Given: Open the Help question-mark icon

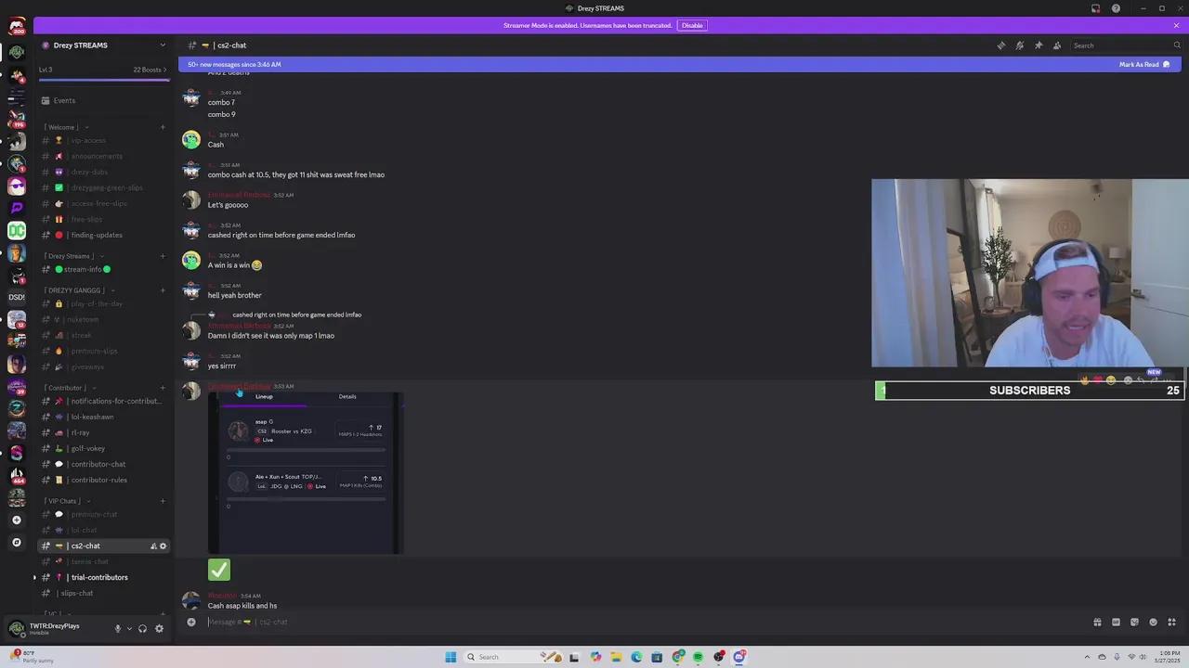Looking at the screenshot, I should coord(1116,8).
